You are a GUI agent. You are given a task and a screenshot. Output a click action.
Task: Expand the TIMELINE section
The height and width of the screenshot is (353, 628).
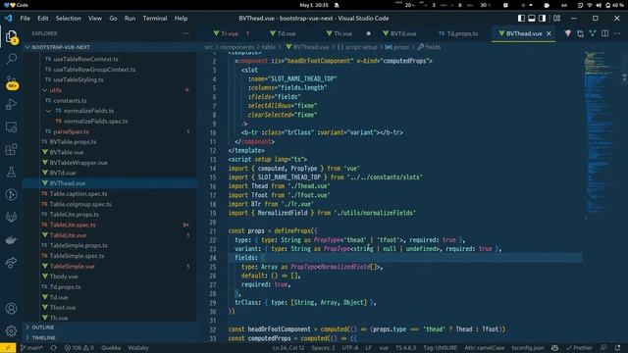pyautogui.click(x=109, y=337)
